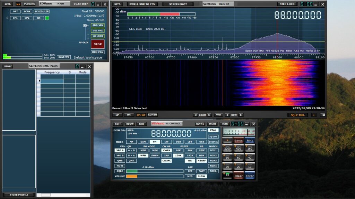Click the Memory Panel horizontal scrollbar
The height and width of the screenshot is (199, 355).
[63, 195]
